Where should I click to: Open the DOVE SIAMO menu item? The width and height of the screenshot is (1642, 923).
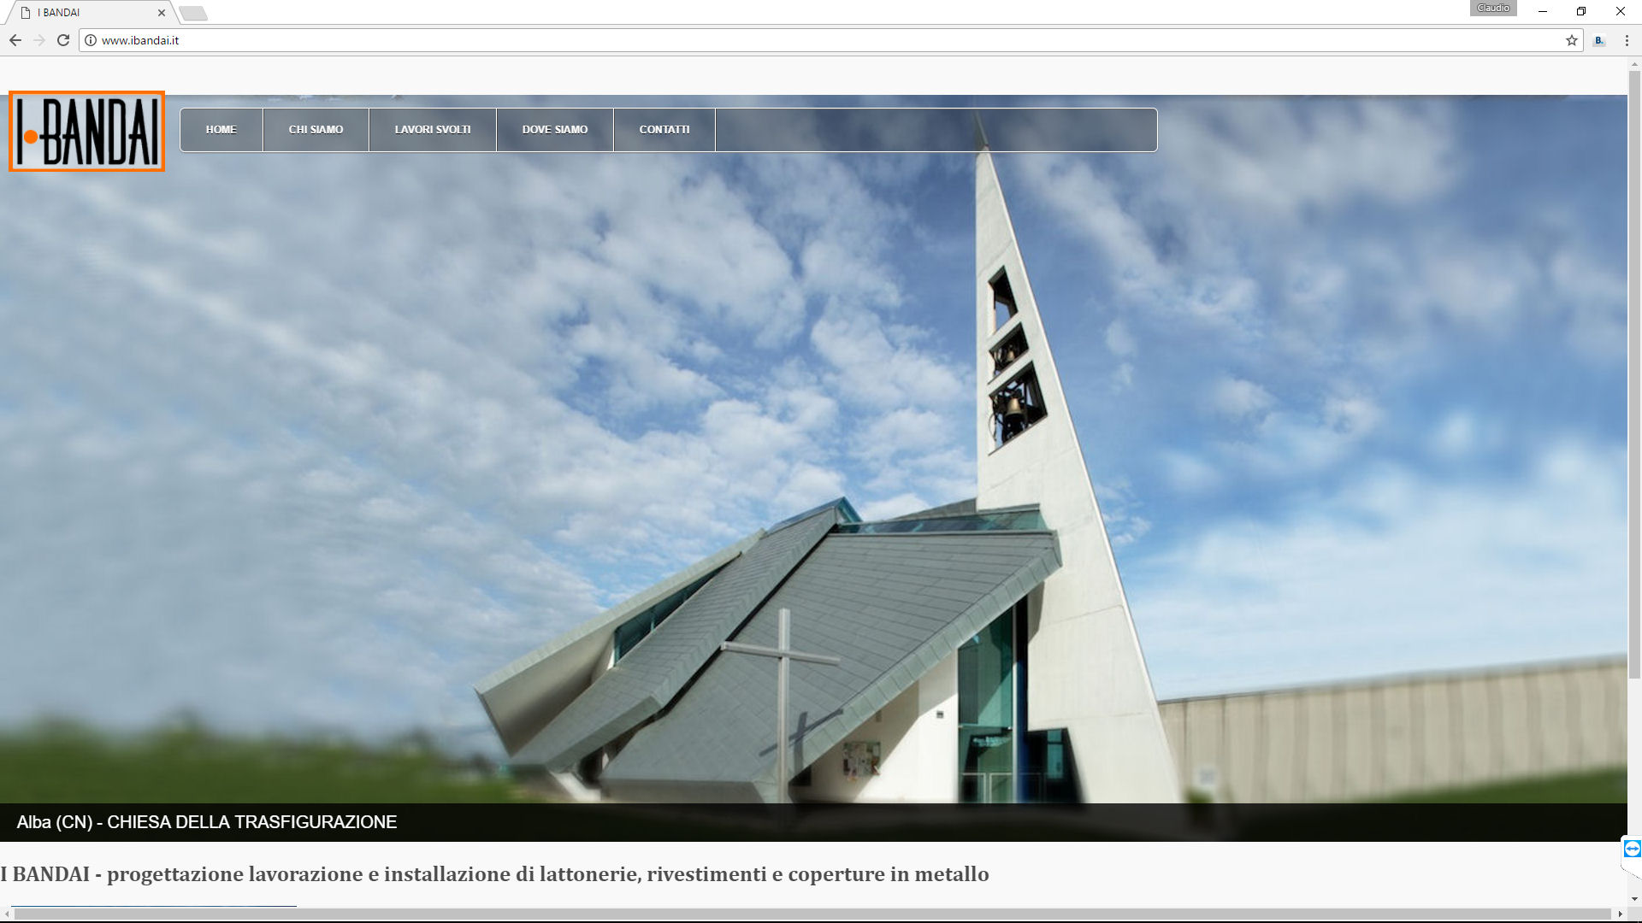tap(555, 130)
